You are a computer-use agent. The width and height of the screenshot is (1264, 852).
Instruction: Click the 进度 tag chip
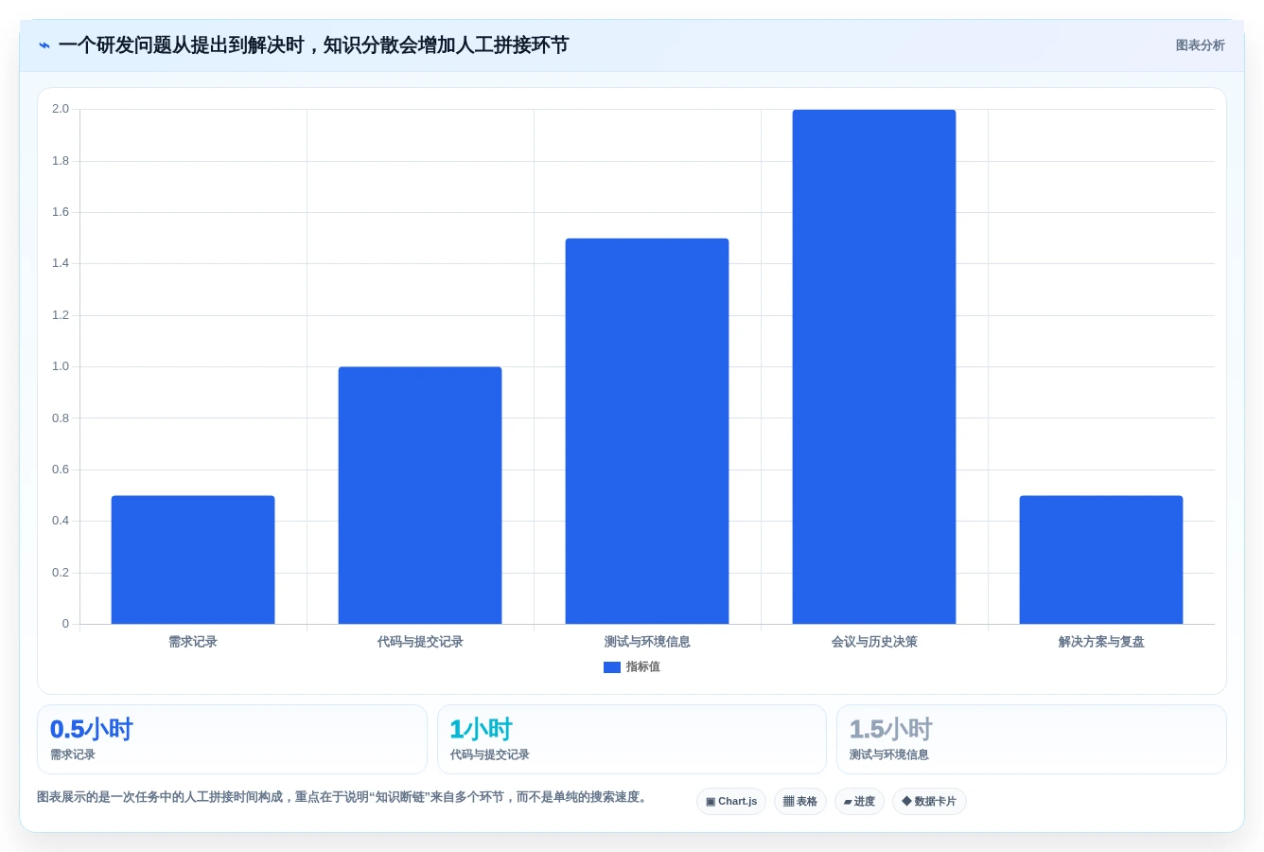pyautogui.click(x=859, y=802)
